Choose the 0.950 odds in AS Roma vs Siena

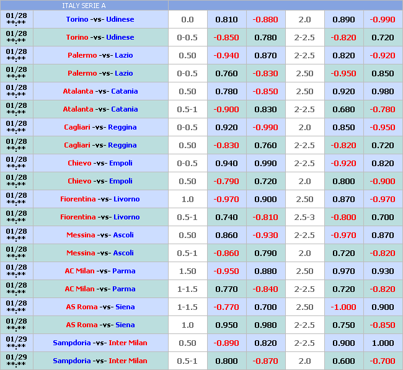[226, 325]
